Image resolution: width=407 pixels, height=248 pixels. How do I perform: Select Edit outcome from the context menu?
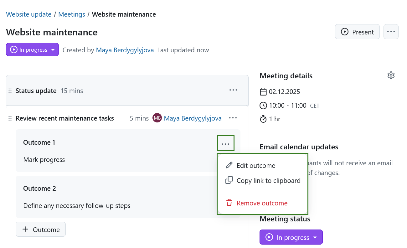[256, 165]
